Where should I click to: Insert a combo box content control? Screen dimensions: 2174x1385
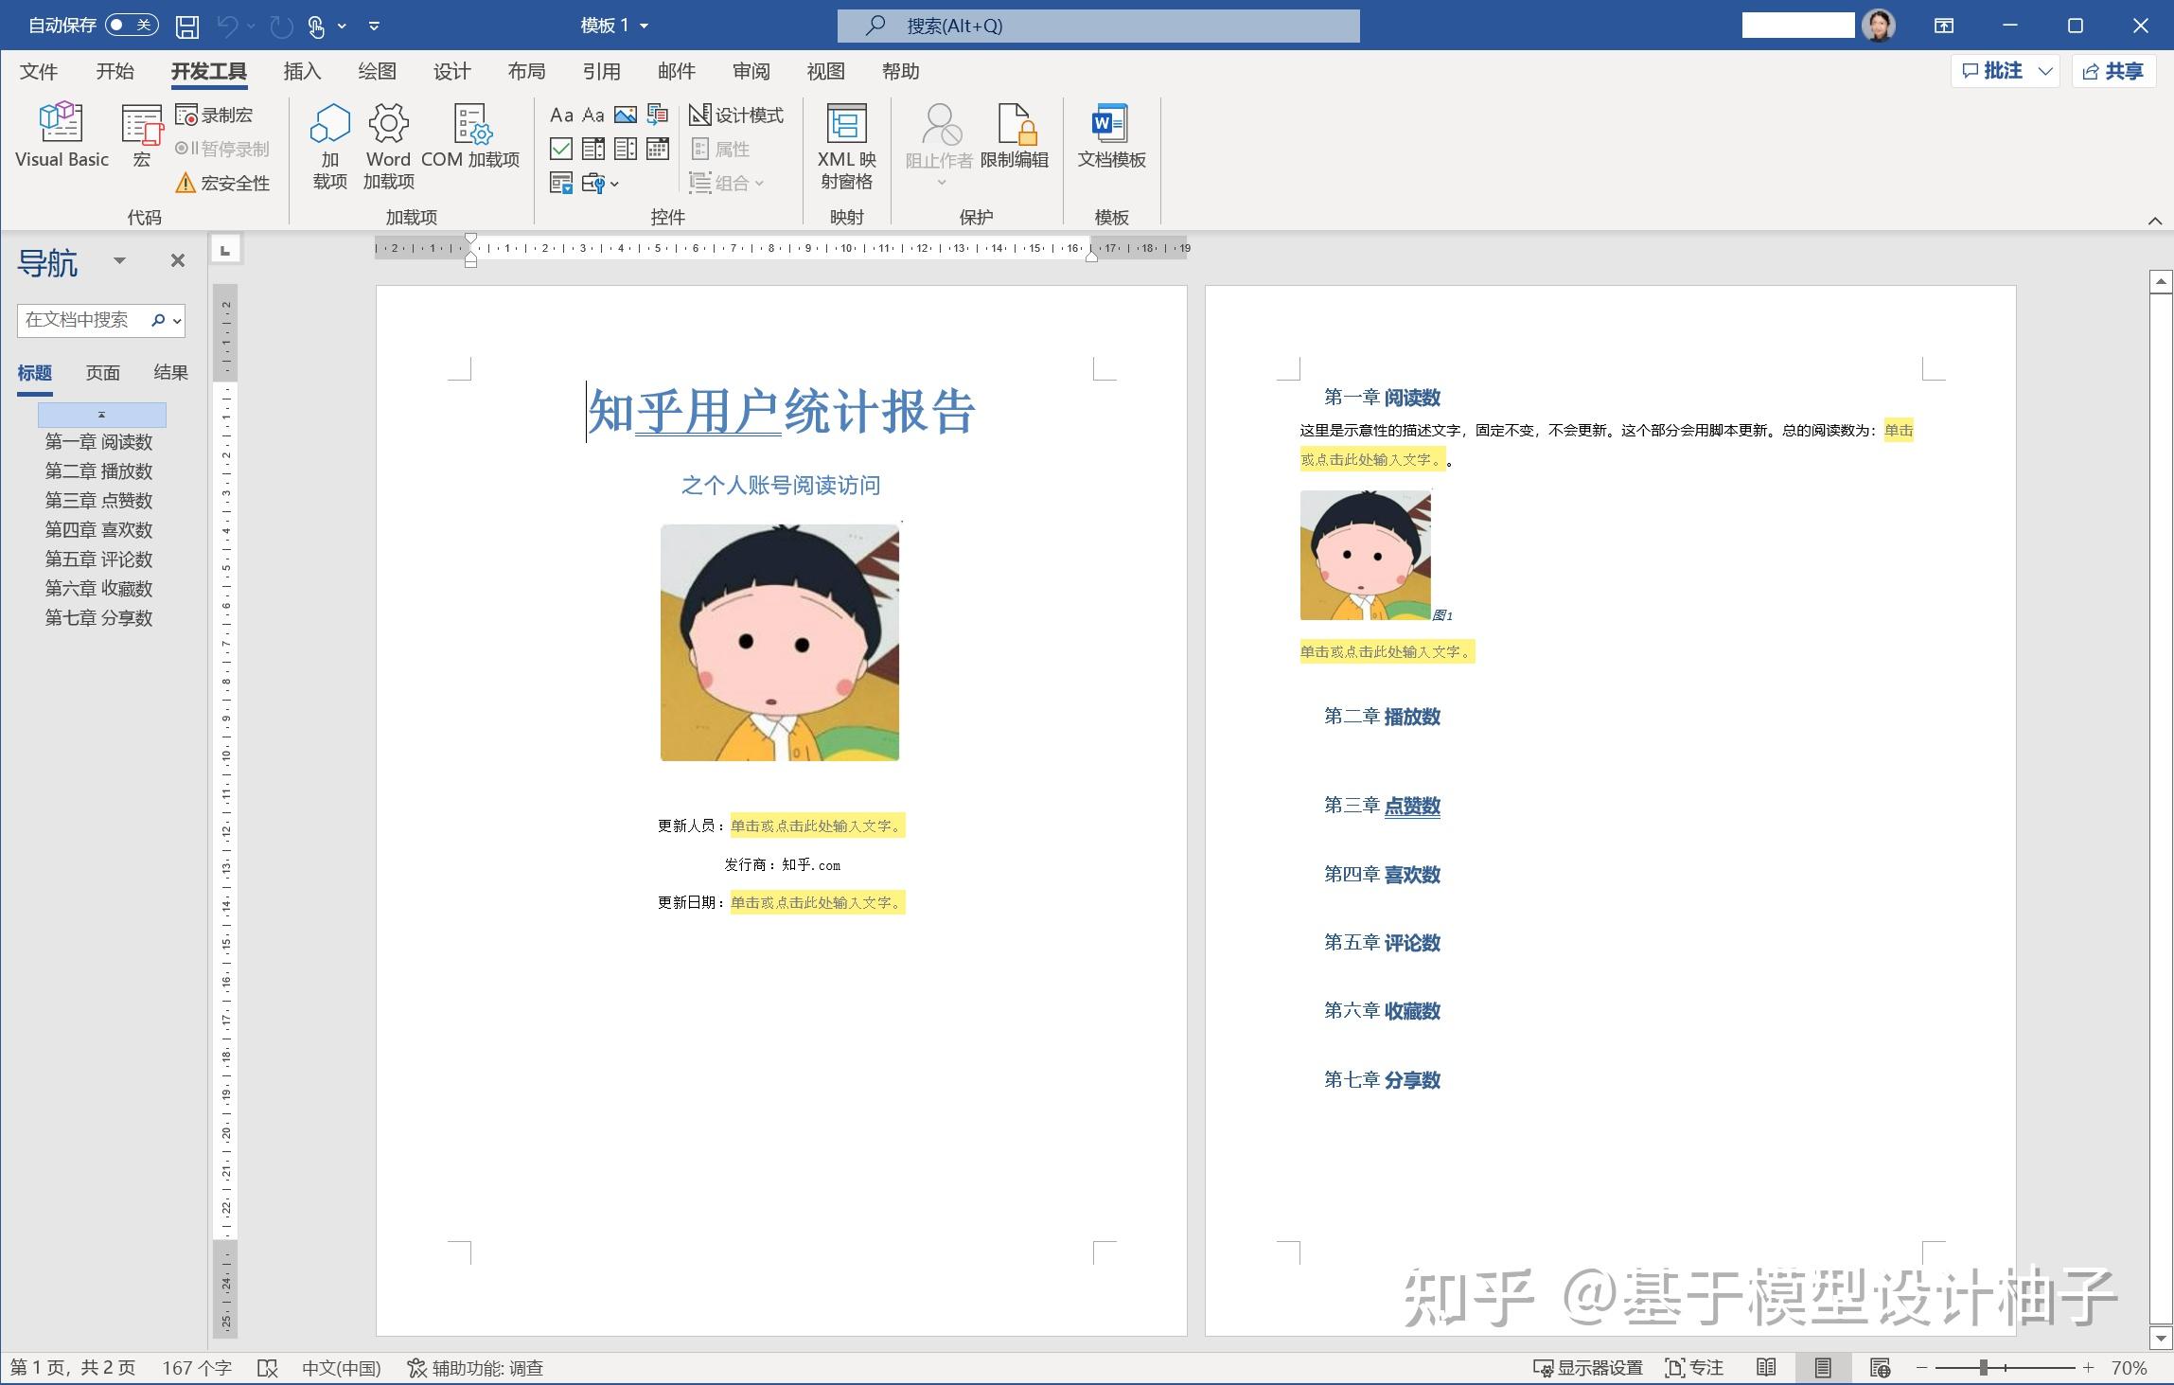click(x=593, y=149)
